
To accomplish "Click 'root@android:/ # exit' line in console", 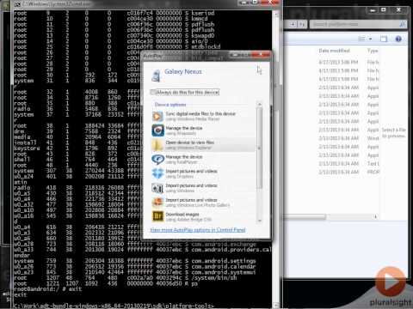I will 47,289.
